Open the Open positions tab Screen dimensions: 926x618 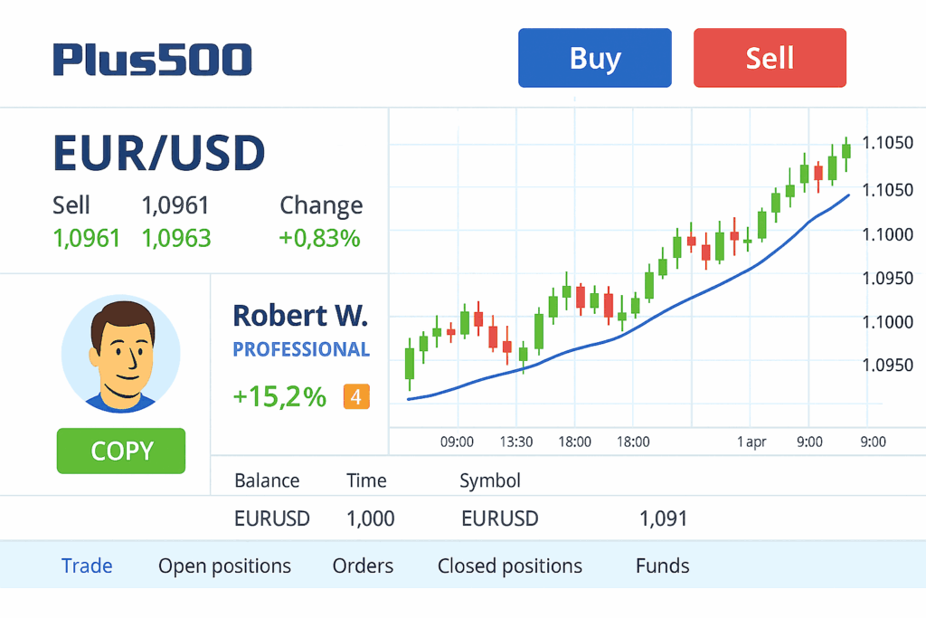pos(224,566)
